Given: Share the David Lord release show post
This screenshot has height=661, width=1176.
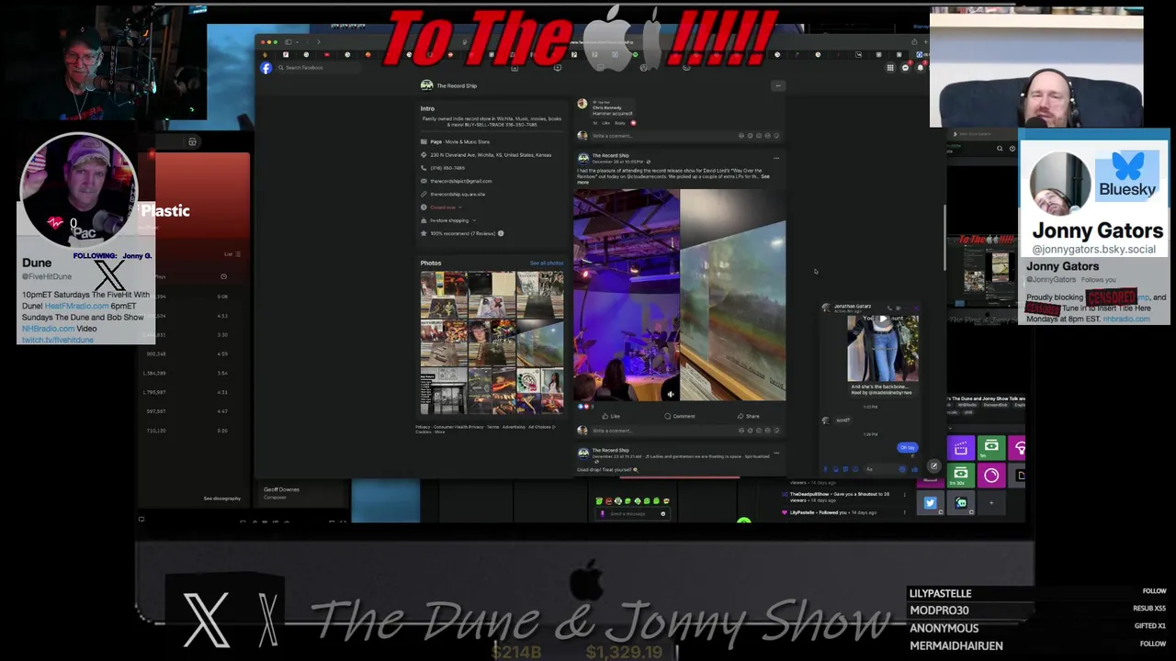Looking at the screenshot, I should tap(749, 416).
